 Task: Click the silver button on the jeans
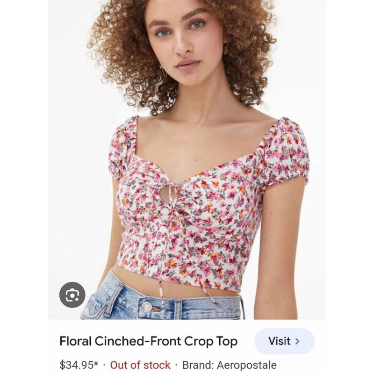click(147, 307)
